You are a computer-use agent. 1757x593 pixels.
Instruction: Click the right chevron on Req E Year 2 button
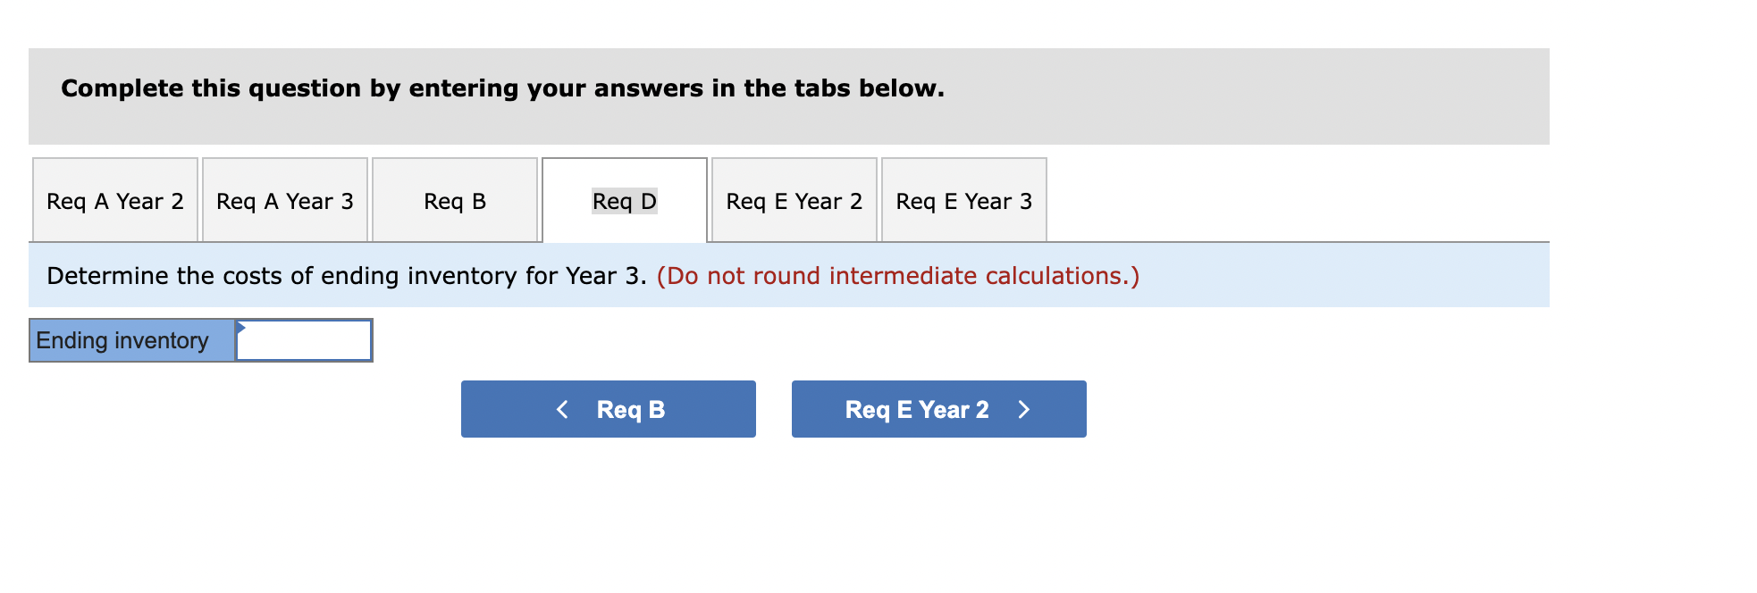(x=1024, y=408)
